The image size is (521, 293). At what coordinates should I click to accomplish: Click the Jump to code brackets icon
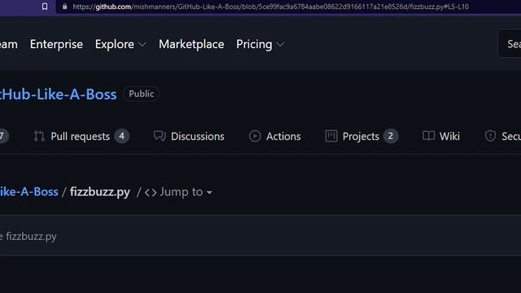[151, 192]
